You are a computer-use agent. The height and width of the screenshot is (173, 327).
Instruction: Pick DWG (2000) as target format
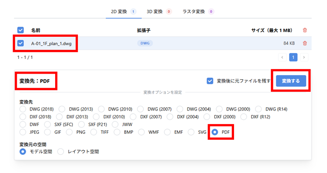click(x=219, y=109)
